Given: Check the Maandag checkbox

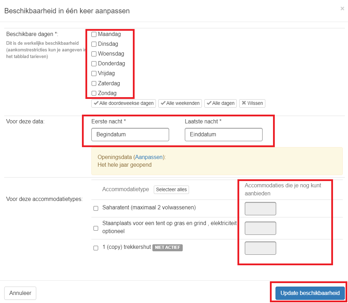Looking at the screenshot, I should pos(94,34).
